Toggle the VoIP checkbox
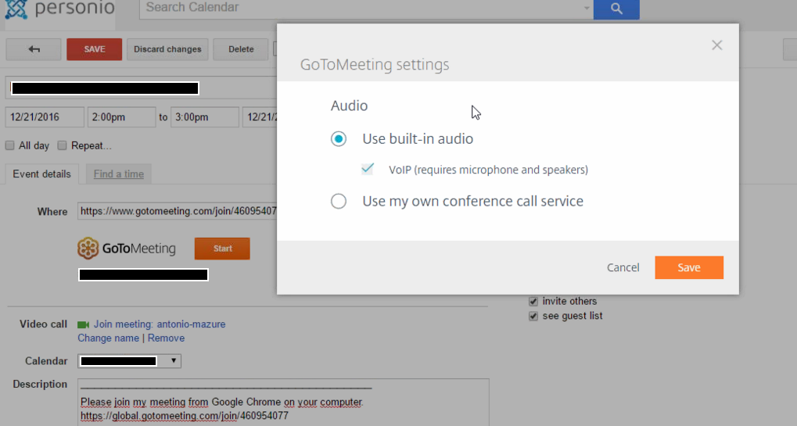The height and width of the screenshot is (426, 797). coord(367,169)
